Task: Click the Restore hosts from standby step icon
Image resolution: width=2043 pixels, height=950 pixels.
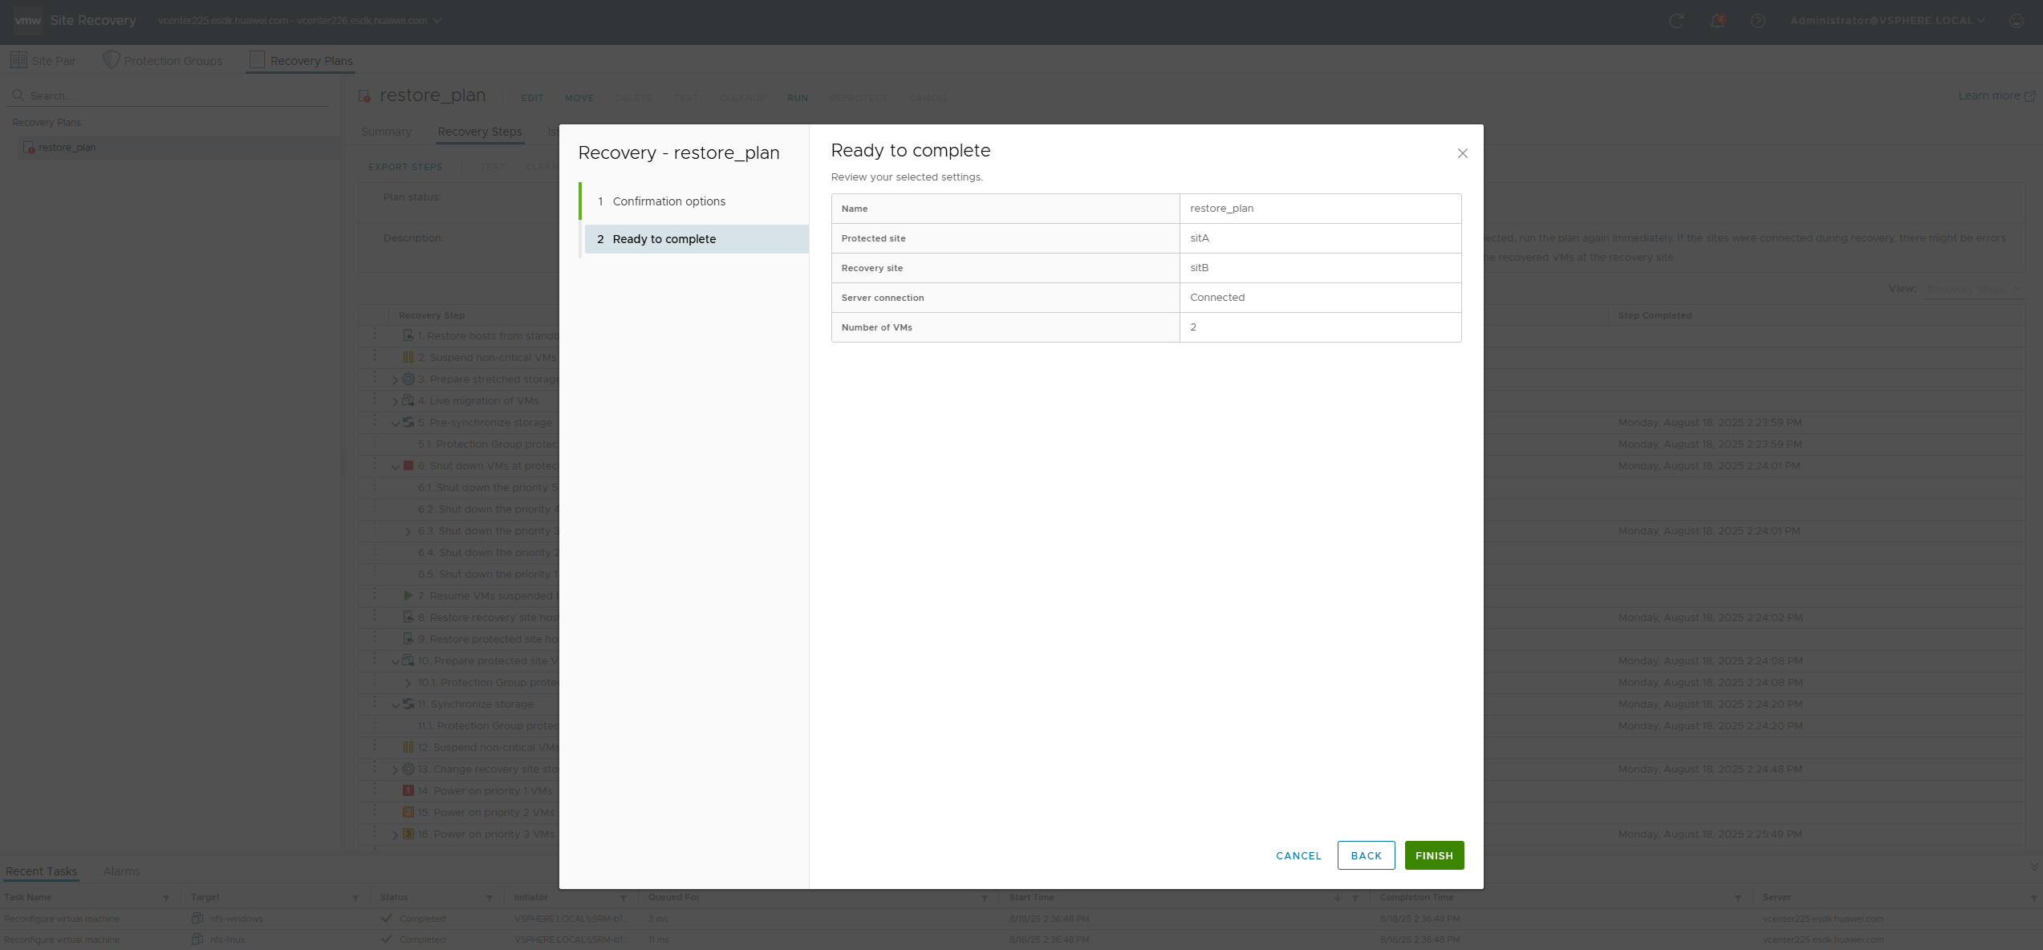Action: tap(408, 335)
